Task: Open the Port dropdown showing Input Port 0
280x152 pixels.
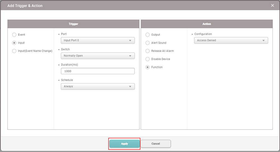Action: click(x=97, y=40)
